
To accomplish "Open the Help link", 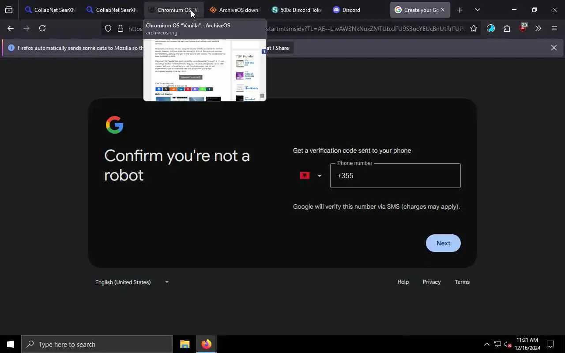I will tap(403, 282).
